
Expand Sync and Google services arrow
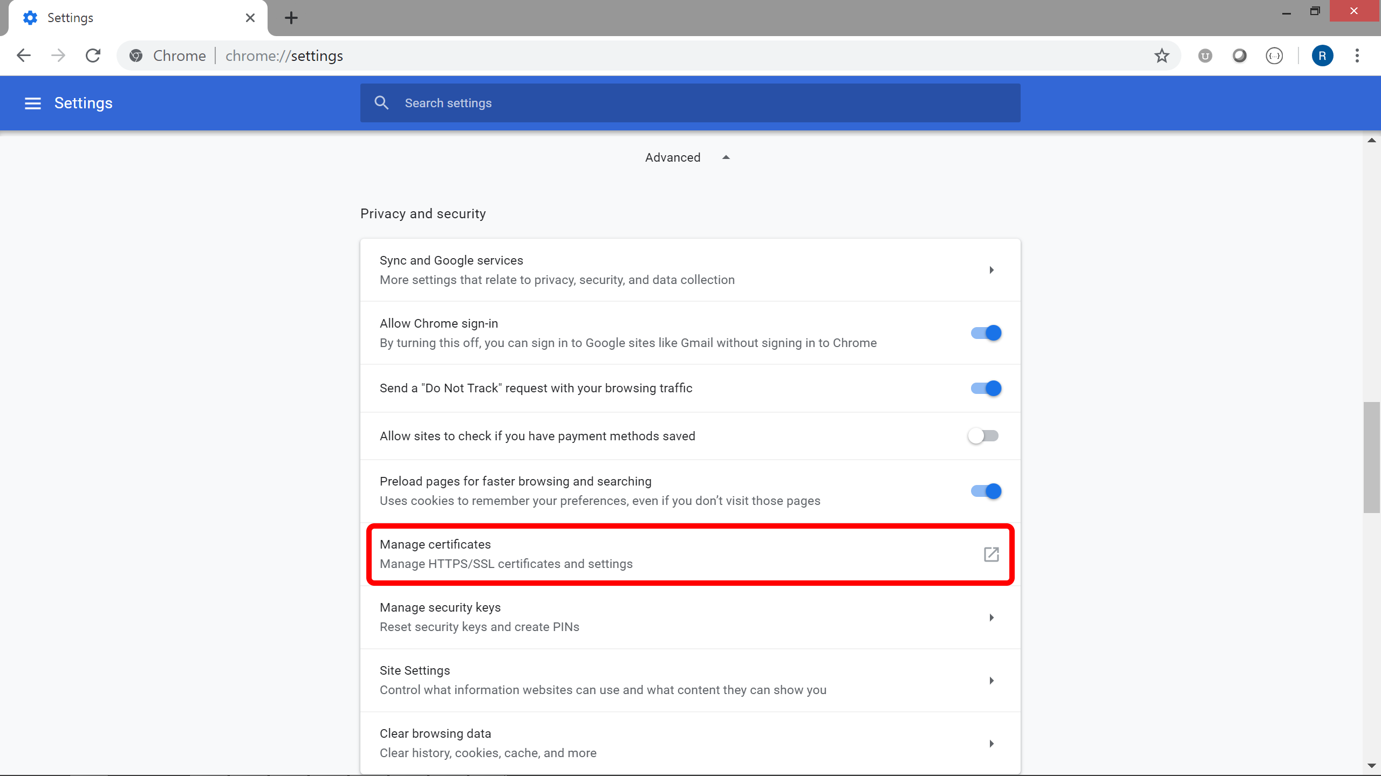[x=992, y=270]
